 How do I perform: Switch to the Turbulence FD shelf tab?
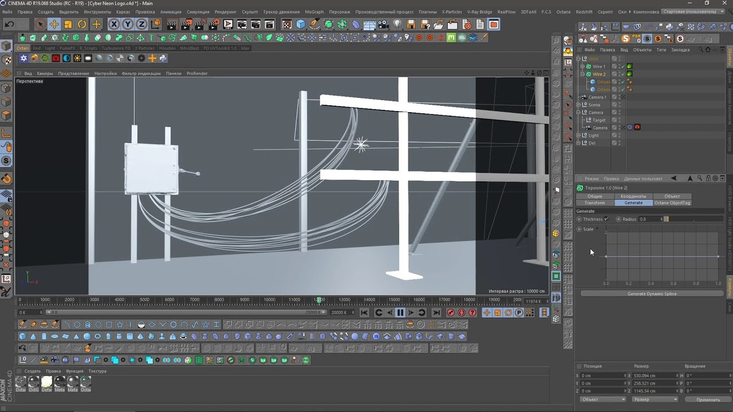click(116, 48)
